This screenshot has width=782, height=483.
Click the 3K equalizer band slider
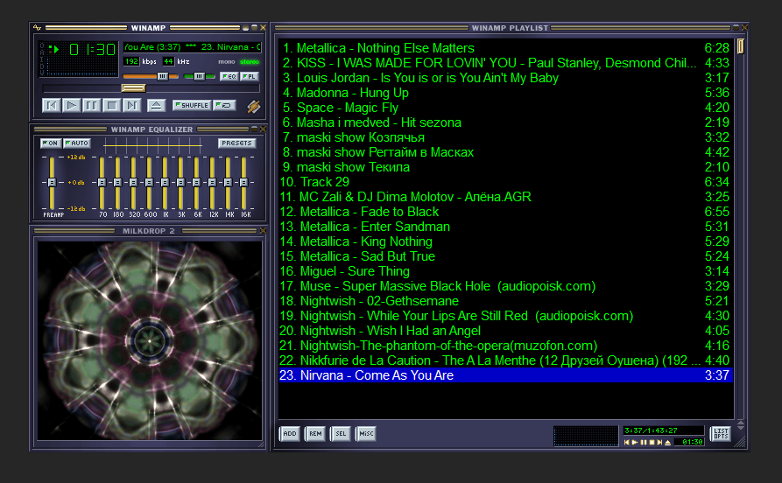click(x=180, y=182)
